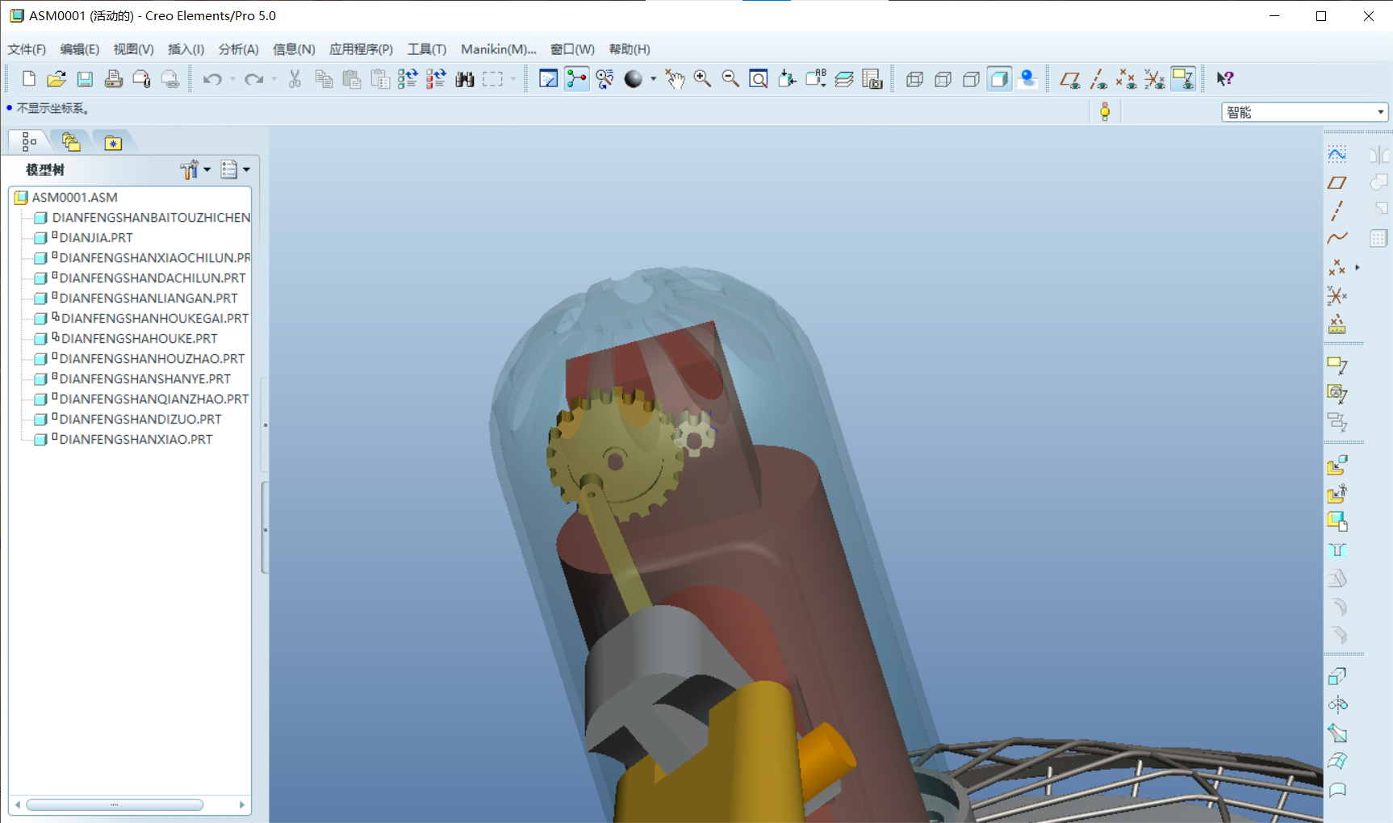Open the 编辑(E) menu

pyautogui.click(x=79, y=49)
